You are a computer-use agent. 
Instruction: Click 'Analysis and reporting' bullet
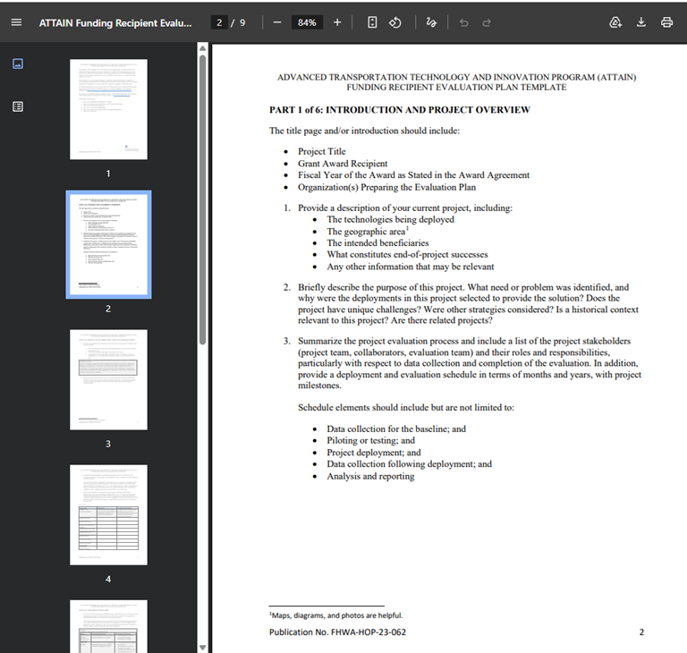(370, 476)
